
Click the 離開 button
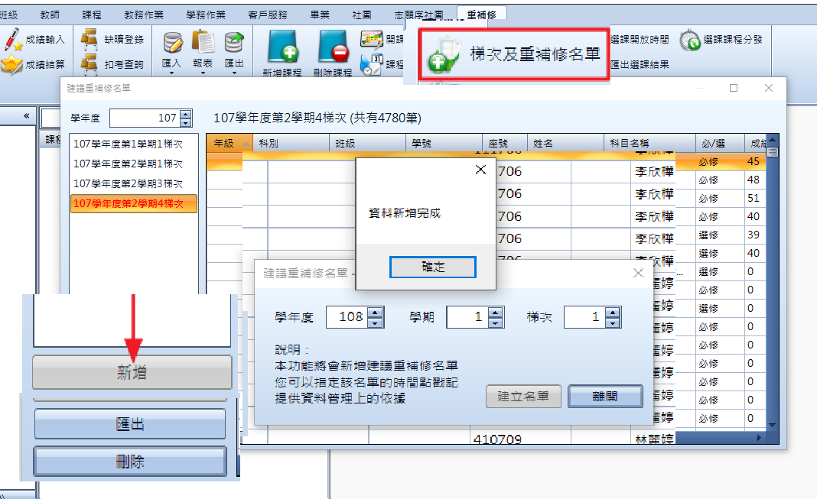(x=605, y=397)
